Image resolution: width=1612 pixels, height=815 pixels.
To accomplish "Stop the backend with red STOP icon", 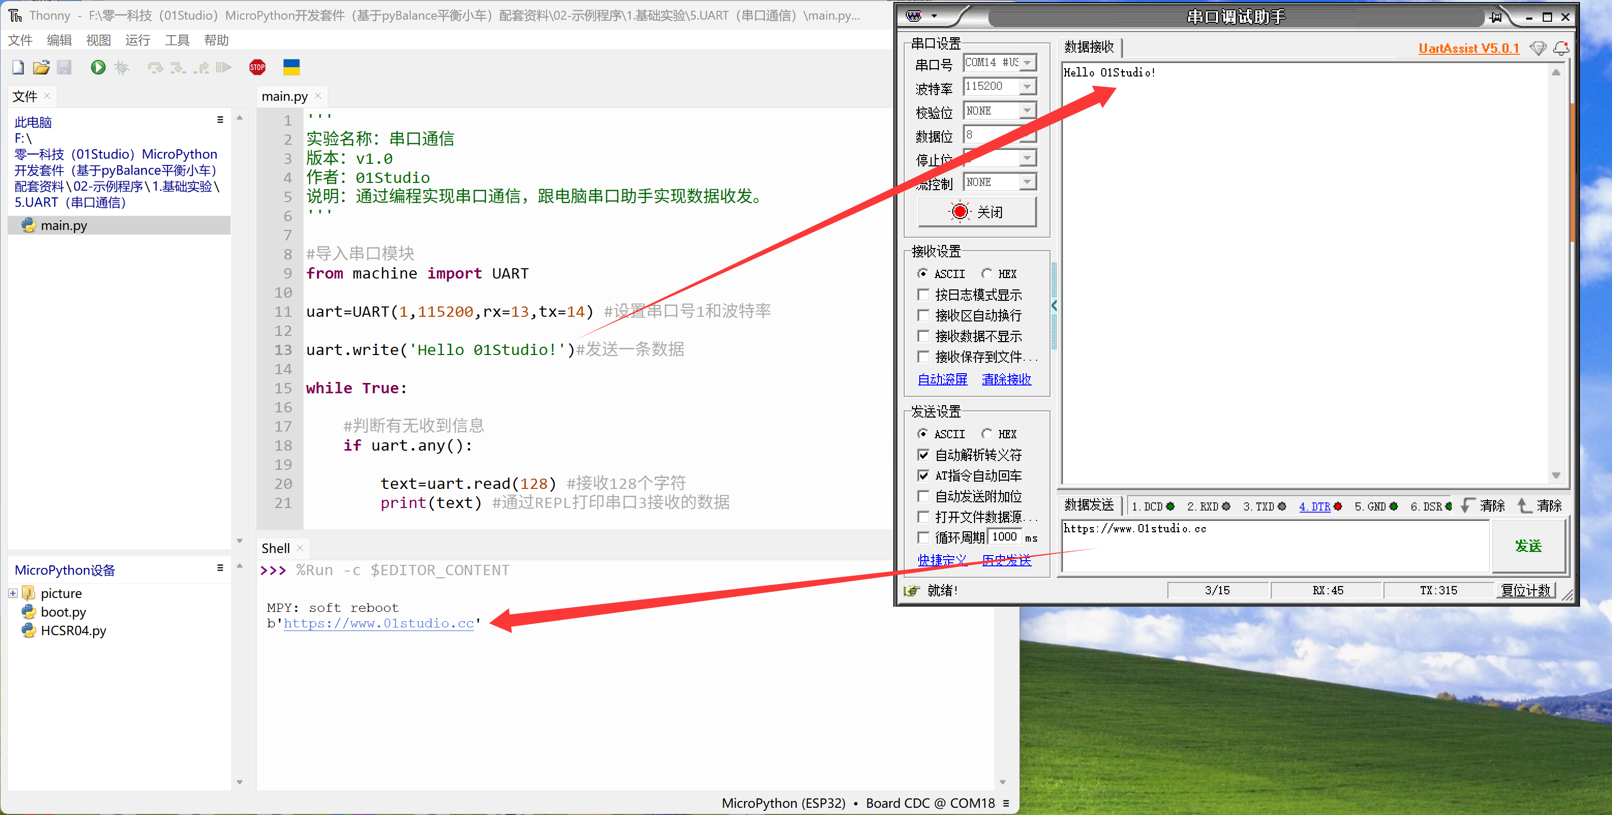I will 257,67.
